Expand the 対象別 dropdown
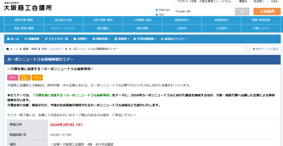 [x=122, y=39]
